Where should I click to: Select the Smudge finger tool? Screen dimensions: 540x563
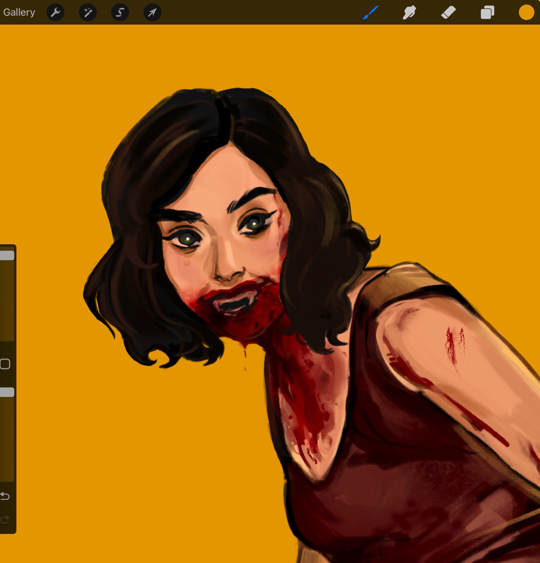point(409,12)
